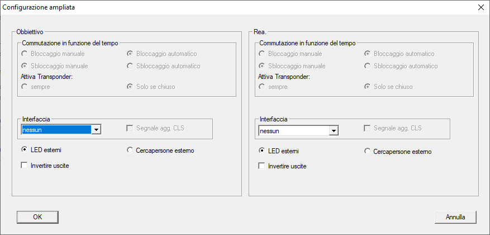Viewport: 490px width, 235px height.
Task: Toggle Segnale agg. CLS in Rea. panel
Action: 368,128
